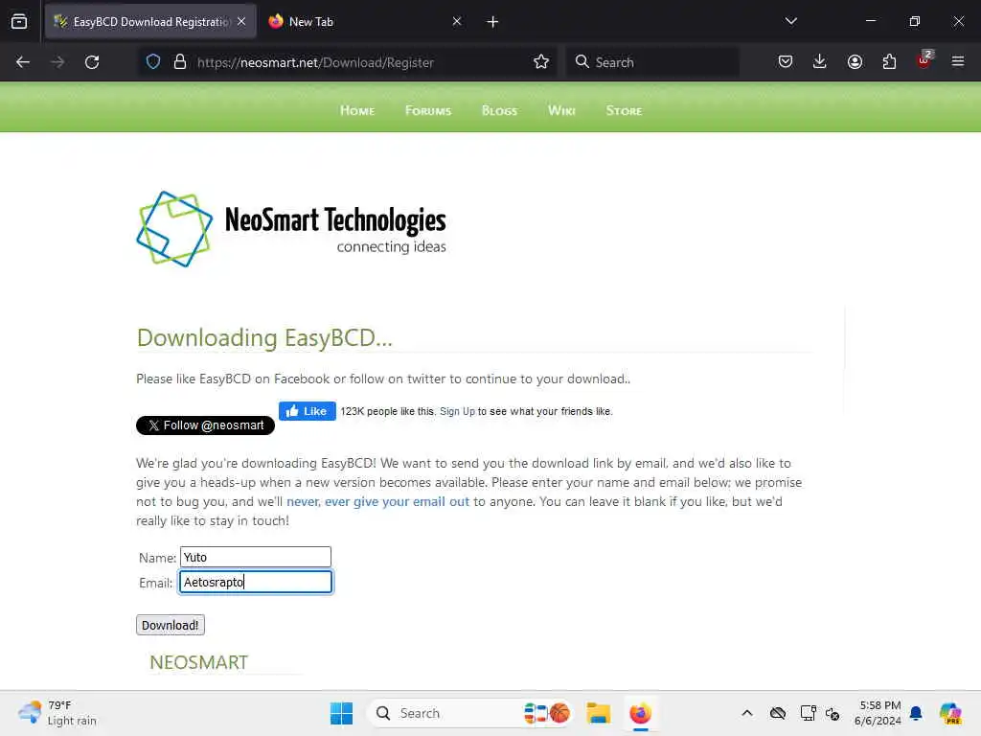This screenshot has width=981, height=736.
Task: Open Firefox View tab overview icon
Action: pos(19,22)
